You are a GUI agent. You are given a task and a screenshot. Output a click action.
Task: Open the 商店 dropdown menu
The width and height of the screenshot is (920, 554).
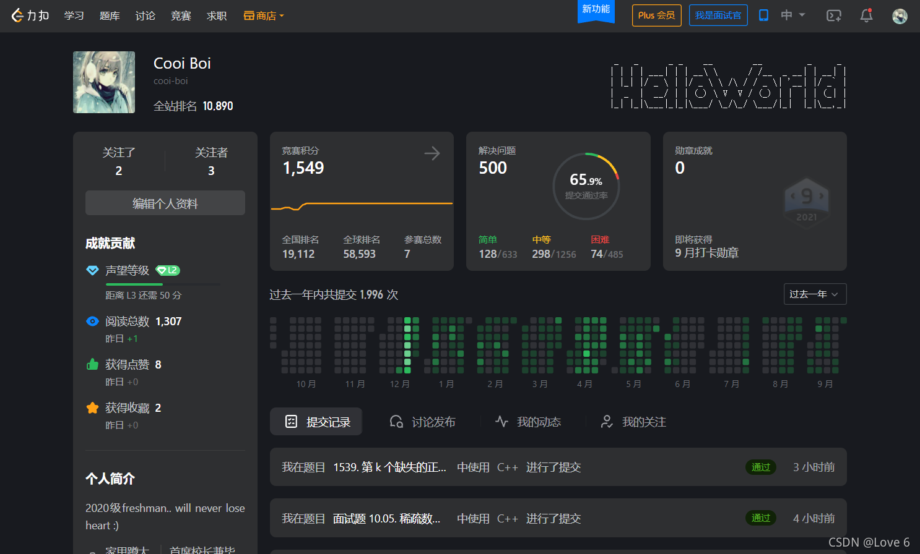[264, 16]
